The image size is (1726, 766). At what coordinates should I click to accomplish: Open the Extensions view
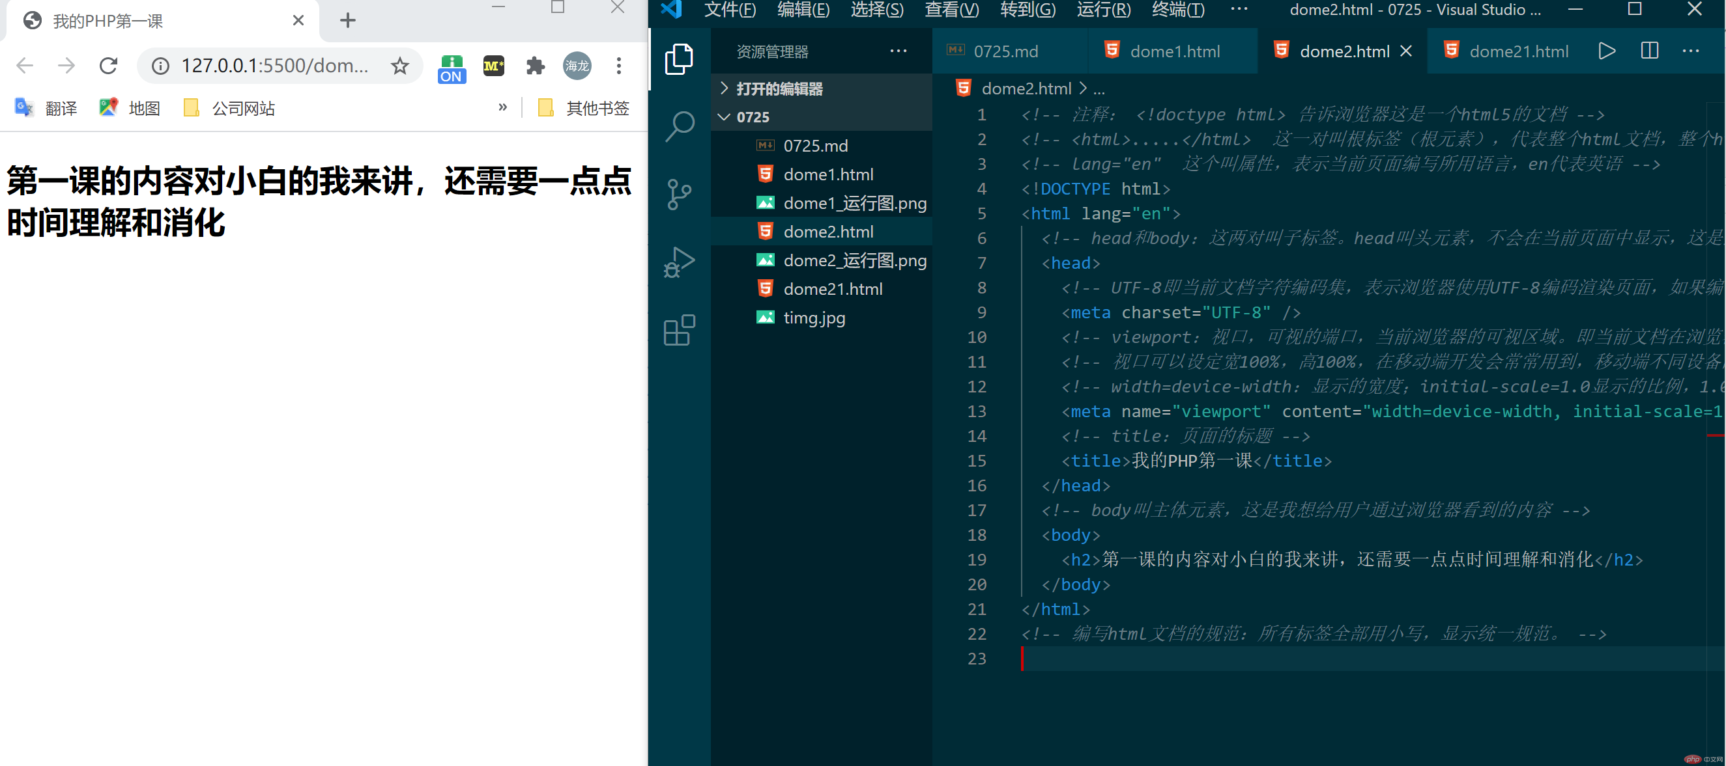tap(679, 330)
